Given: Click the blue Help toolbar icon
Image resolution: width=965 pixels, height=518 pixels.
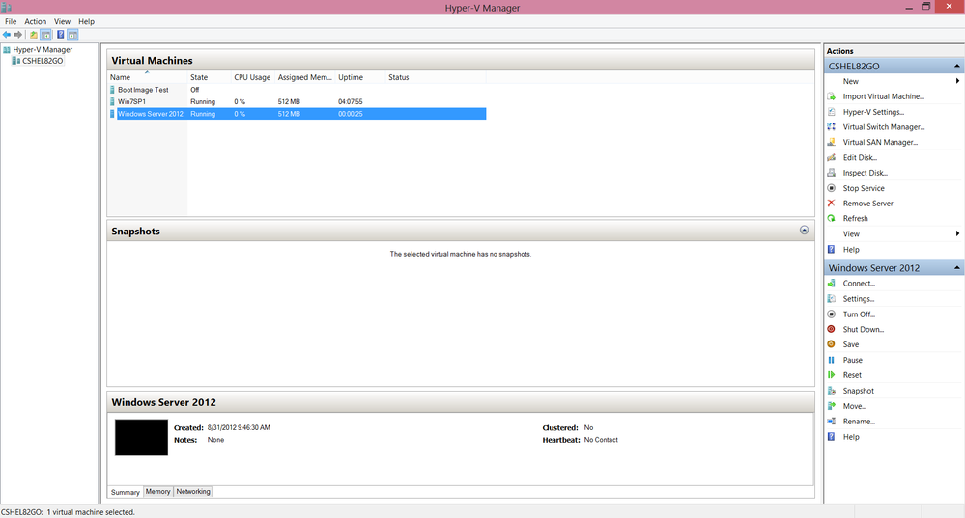Looking at the screenshot, I should 60,35.
